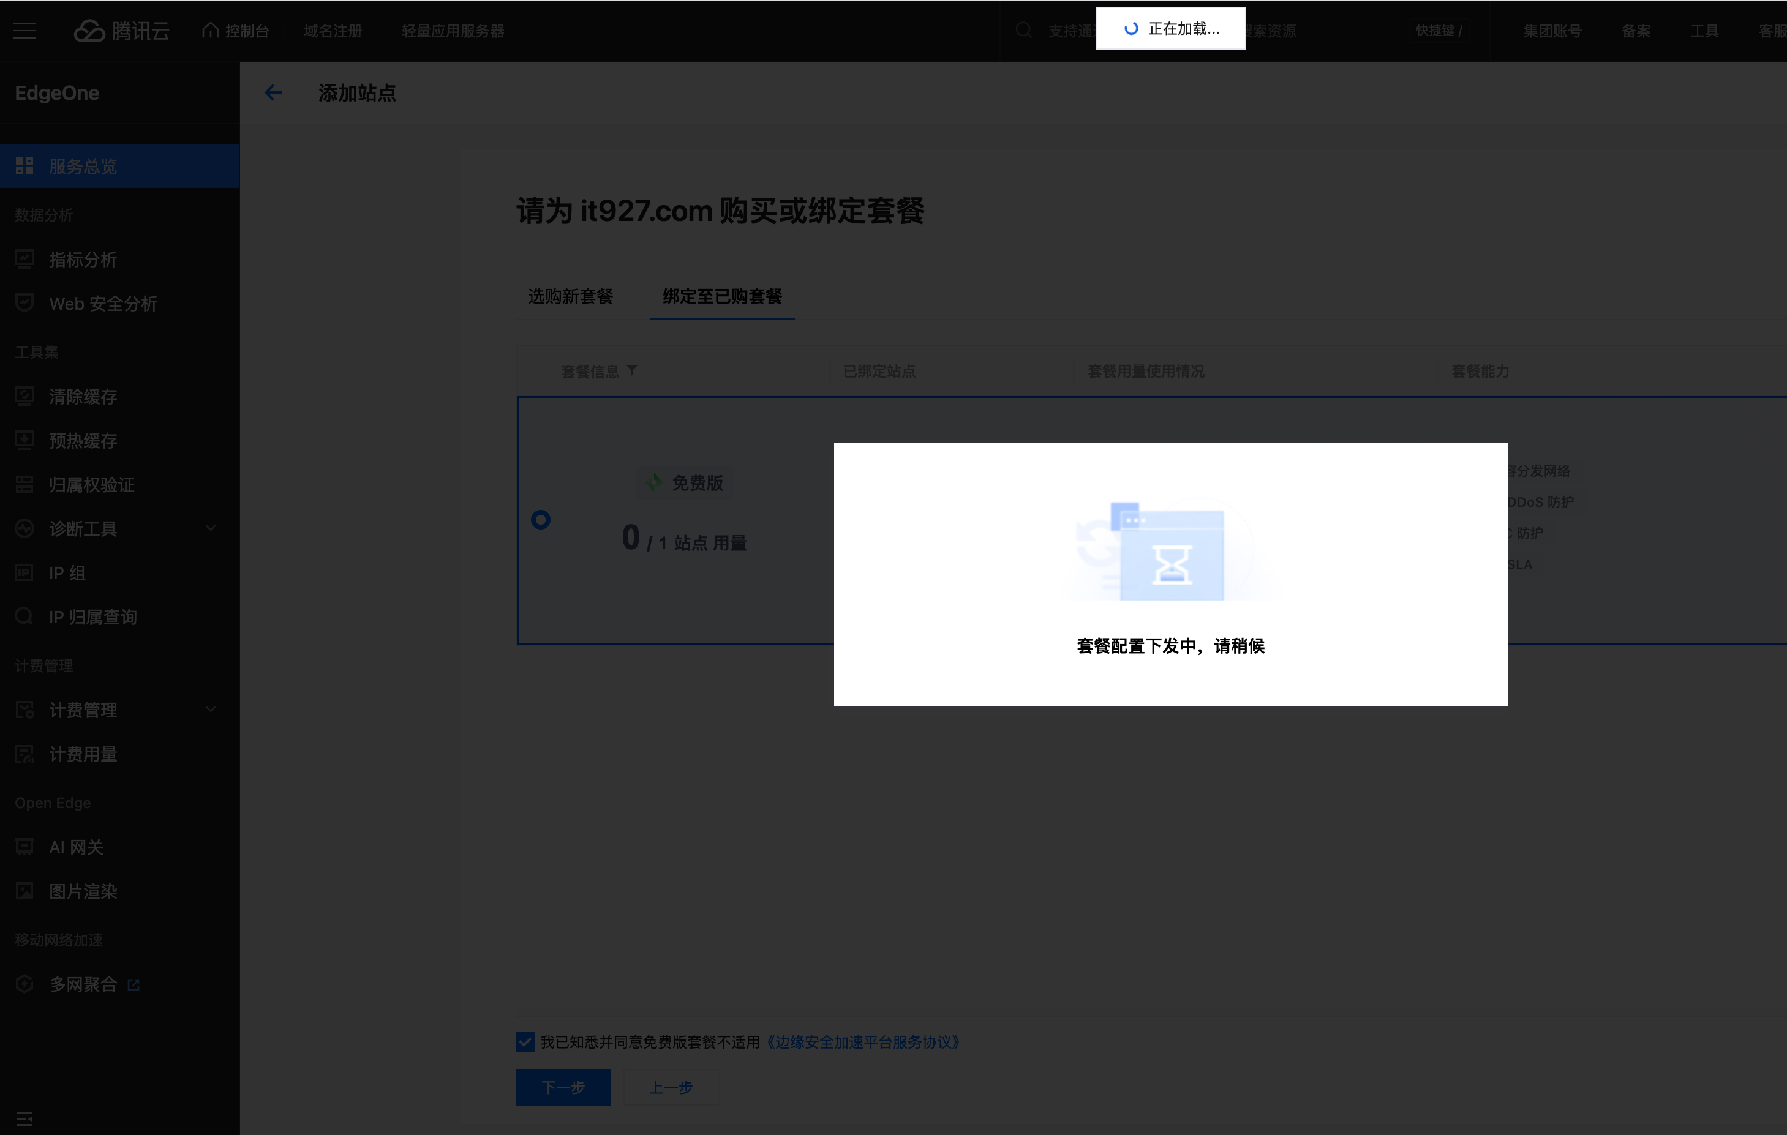1787x1135 pixels.
Task: Switch to 选购新套餐 tab
Action: pos(570,296)
